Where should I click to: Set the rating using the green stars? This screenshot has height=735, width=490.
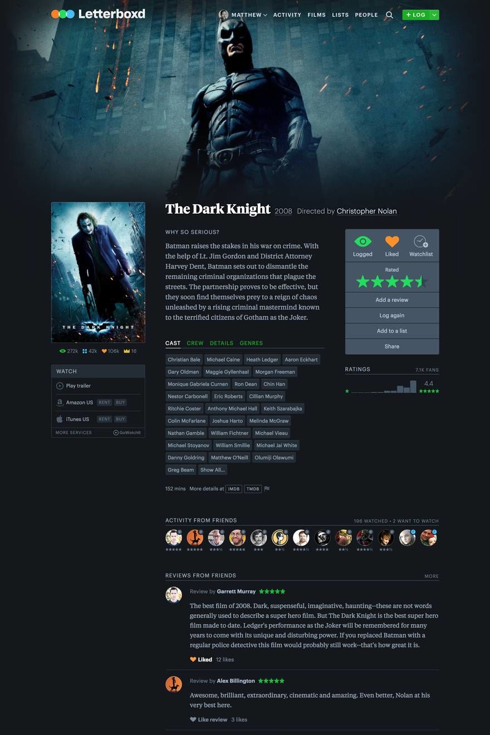point(392,281)
